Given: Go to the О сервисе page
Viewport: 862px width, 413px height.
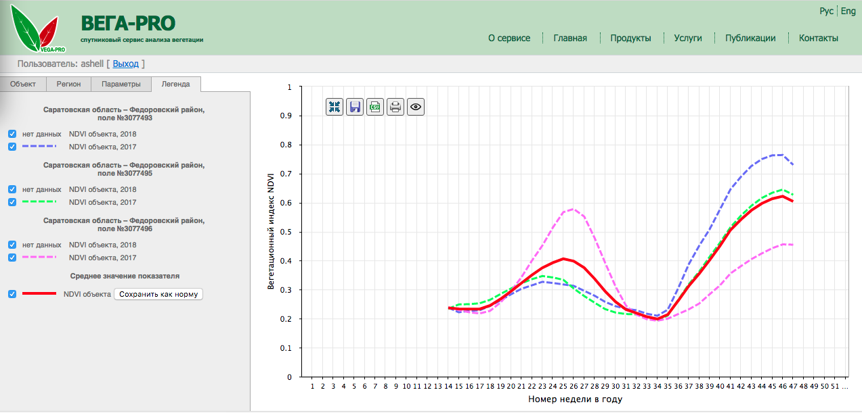Looking at the screenshot, I should click(x=509, y=39).
